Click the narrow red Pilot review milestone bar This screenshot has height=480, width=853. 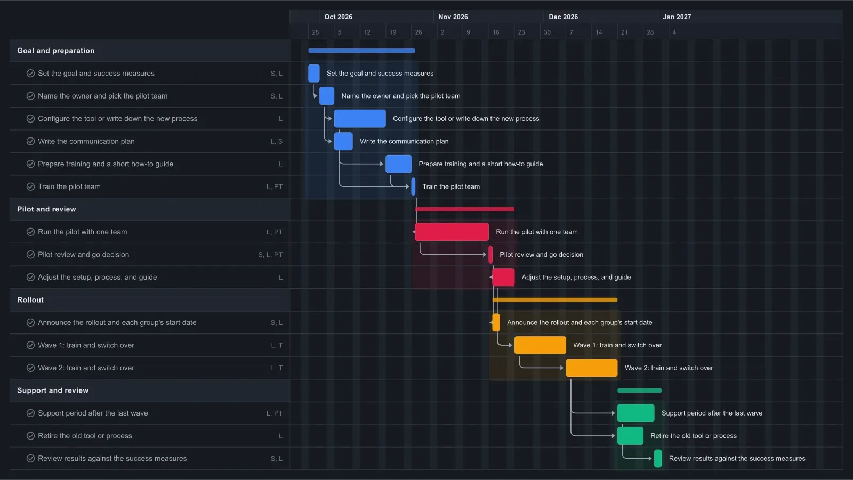(490, 255)
